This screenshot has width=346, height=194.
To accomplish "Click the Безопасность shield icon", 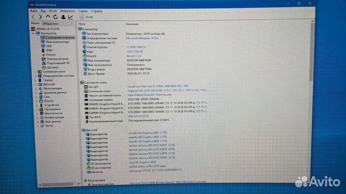I will (x=41, y=114).
